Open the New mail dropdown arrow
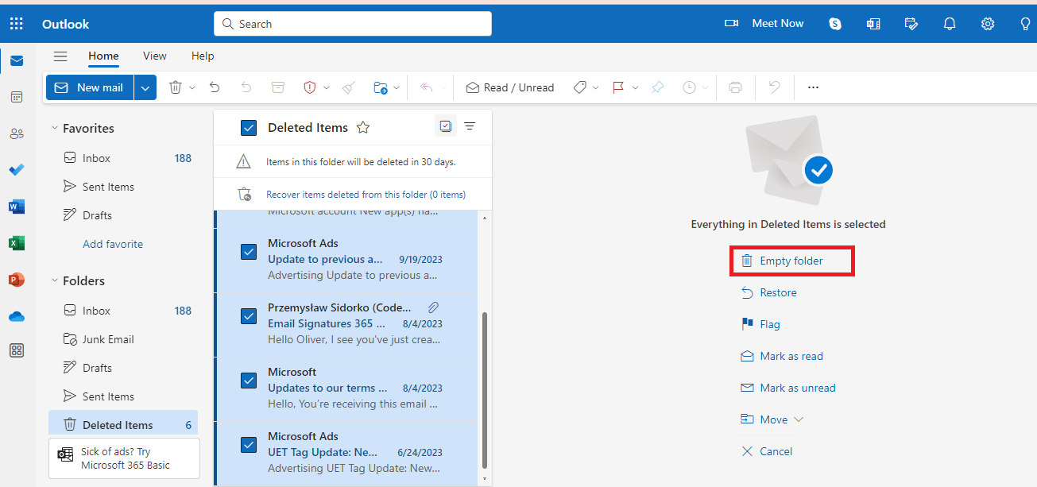Screen dimensions: 1037x487 click(x=145, y=87)
